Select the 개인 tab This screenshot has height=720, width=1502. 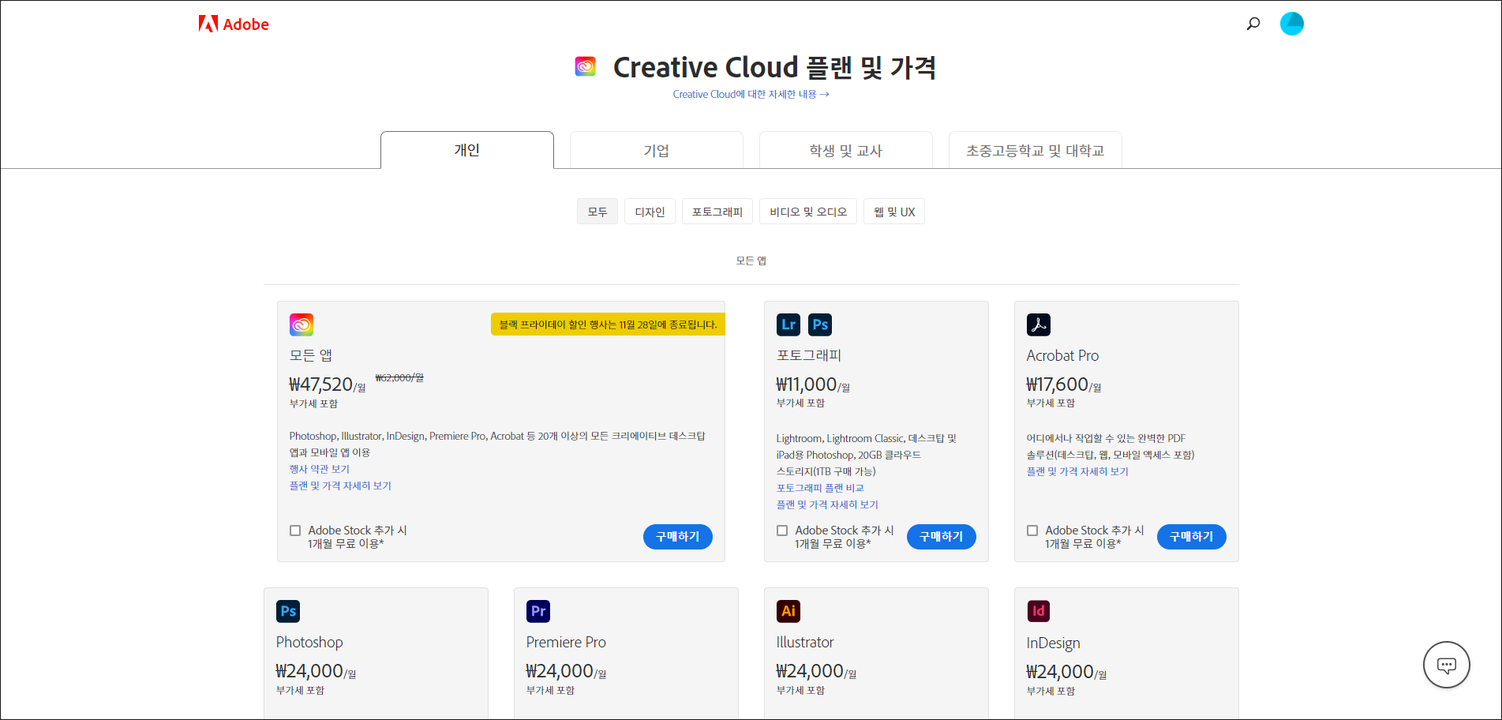pyautogui.click(x=467, y=150)
